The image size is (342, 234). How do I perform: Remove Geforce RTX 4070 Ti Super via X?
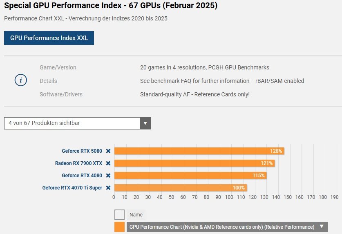tap(108, 187)
